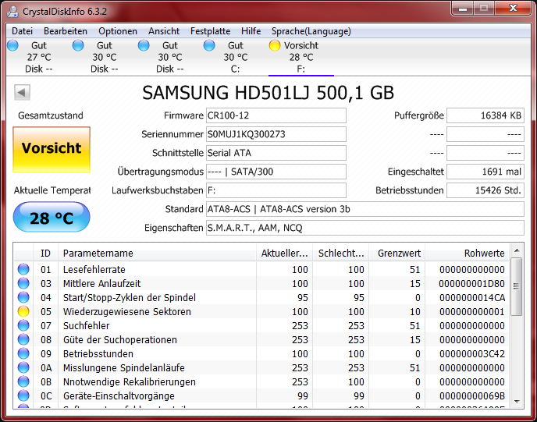
Task: Click the Laufwerksbuchstaben field F:
Action: tap(276, 190)
